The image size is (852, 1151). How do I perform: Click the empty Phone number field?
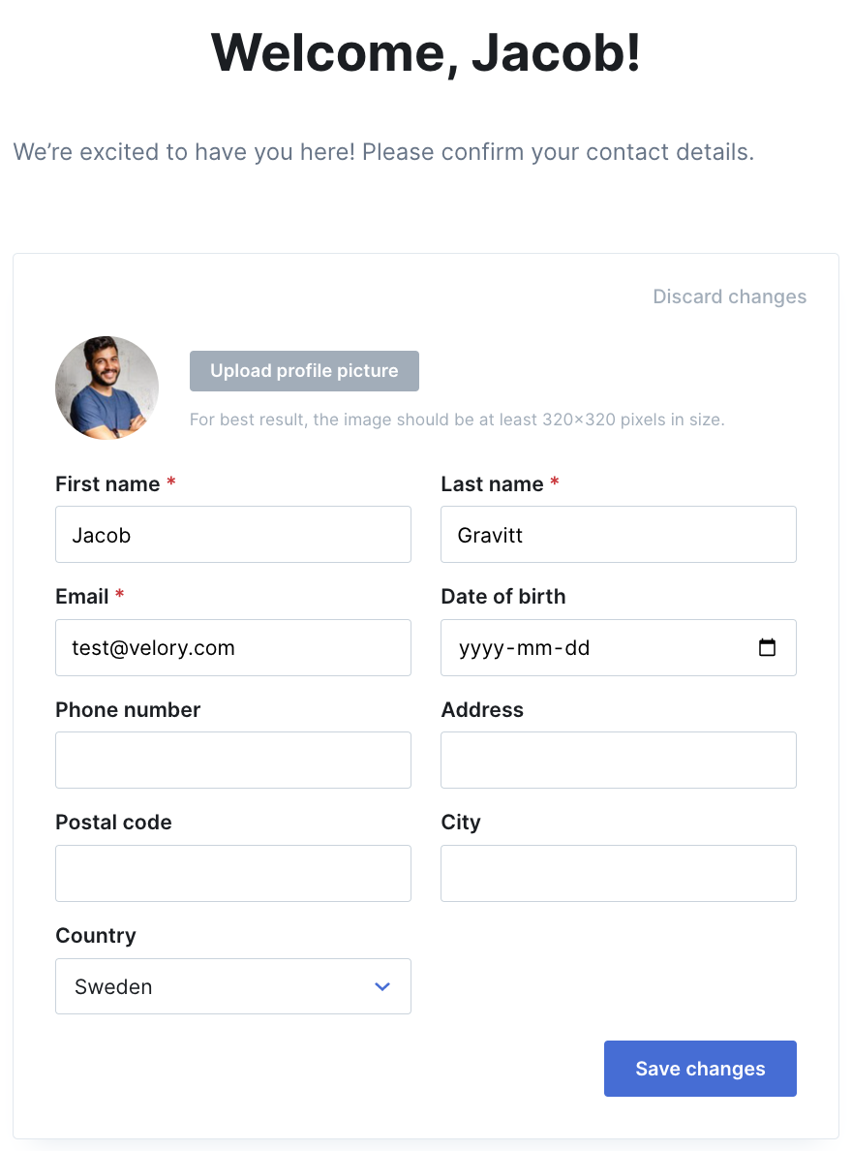(x=233, y=760)
